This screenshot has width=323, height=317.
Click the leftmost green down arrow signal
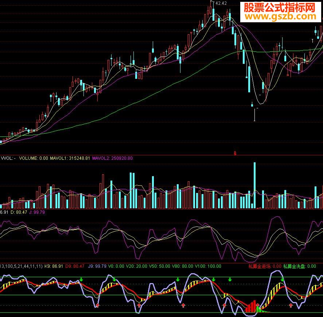[81, 279]
